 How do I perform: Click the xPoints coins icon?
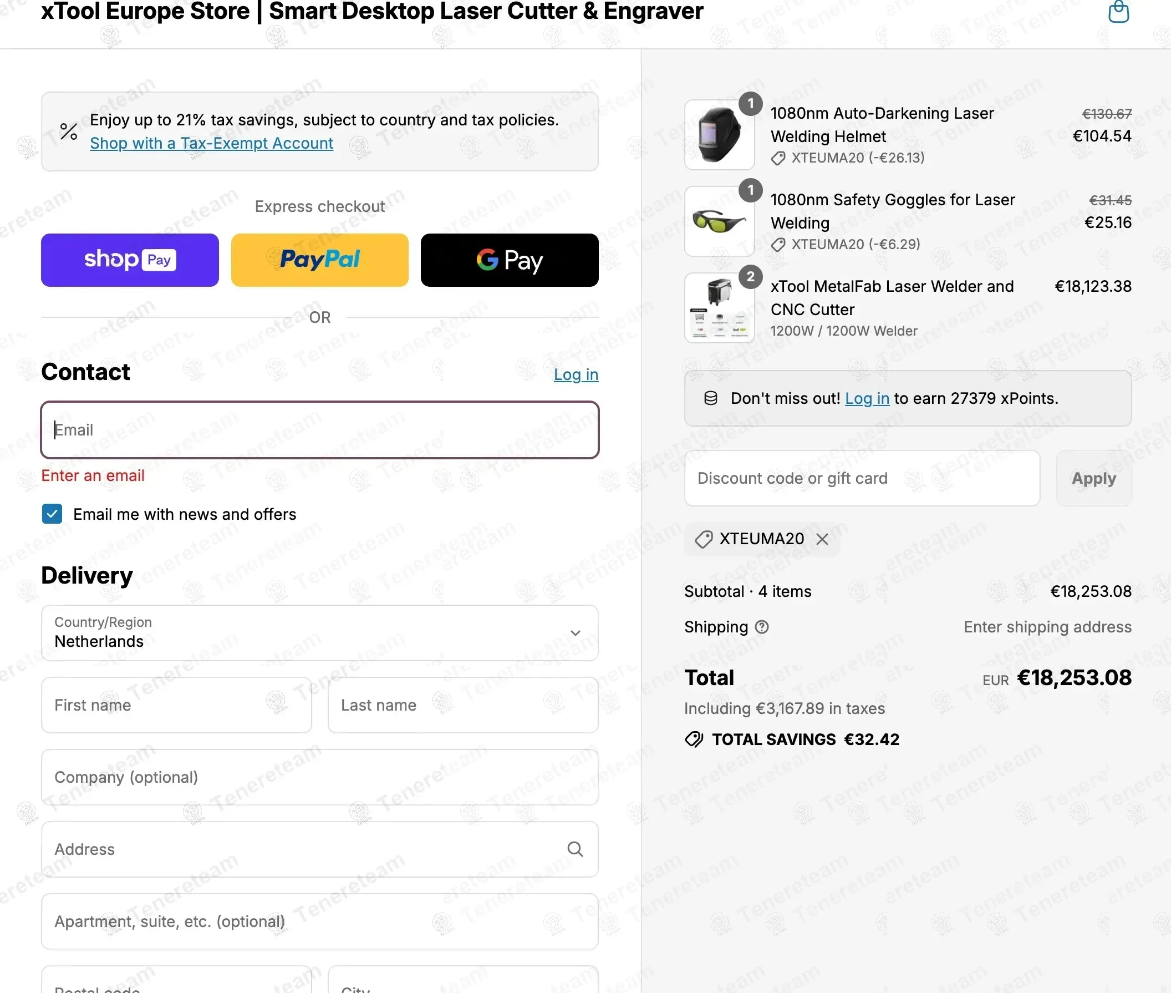(x=711, y=398)
